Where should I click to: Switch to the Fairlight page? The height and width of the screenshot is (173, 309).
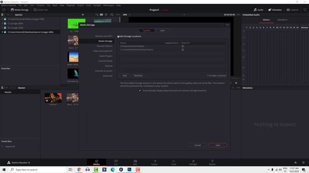click(193, 162)
